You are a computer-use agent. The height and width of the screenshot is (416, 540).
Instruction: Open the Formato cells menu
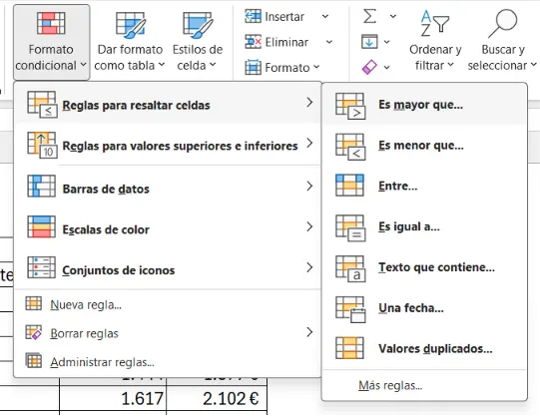[x=282, y=68]
